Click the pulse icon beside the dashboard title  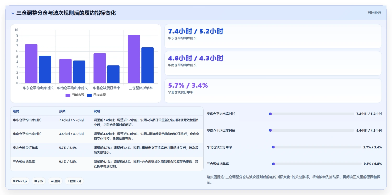pos(12,13)
